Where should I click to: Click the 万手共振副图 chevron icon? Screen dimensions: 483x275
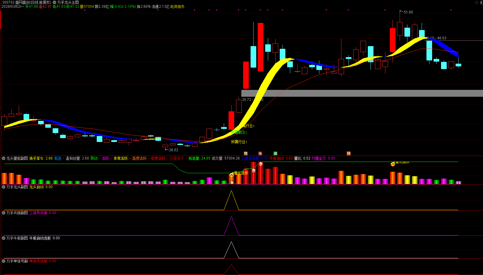coord(4,213)
